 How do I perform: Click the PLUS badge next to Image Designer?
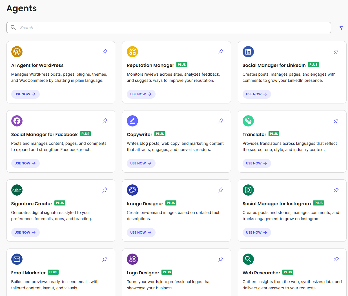(x=171, y=203)
